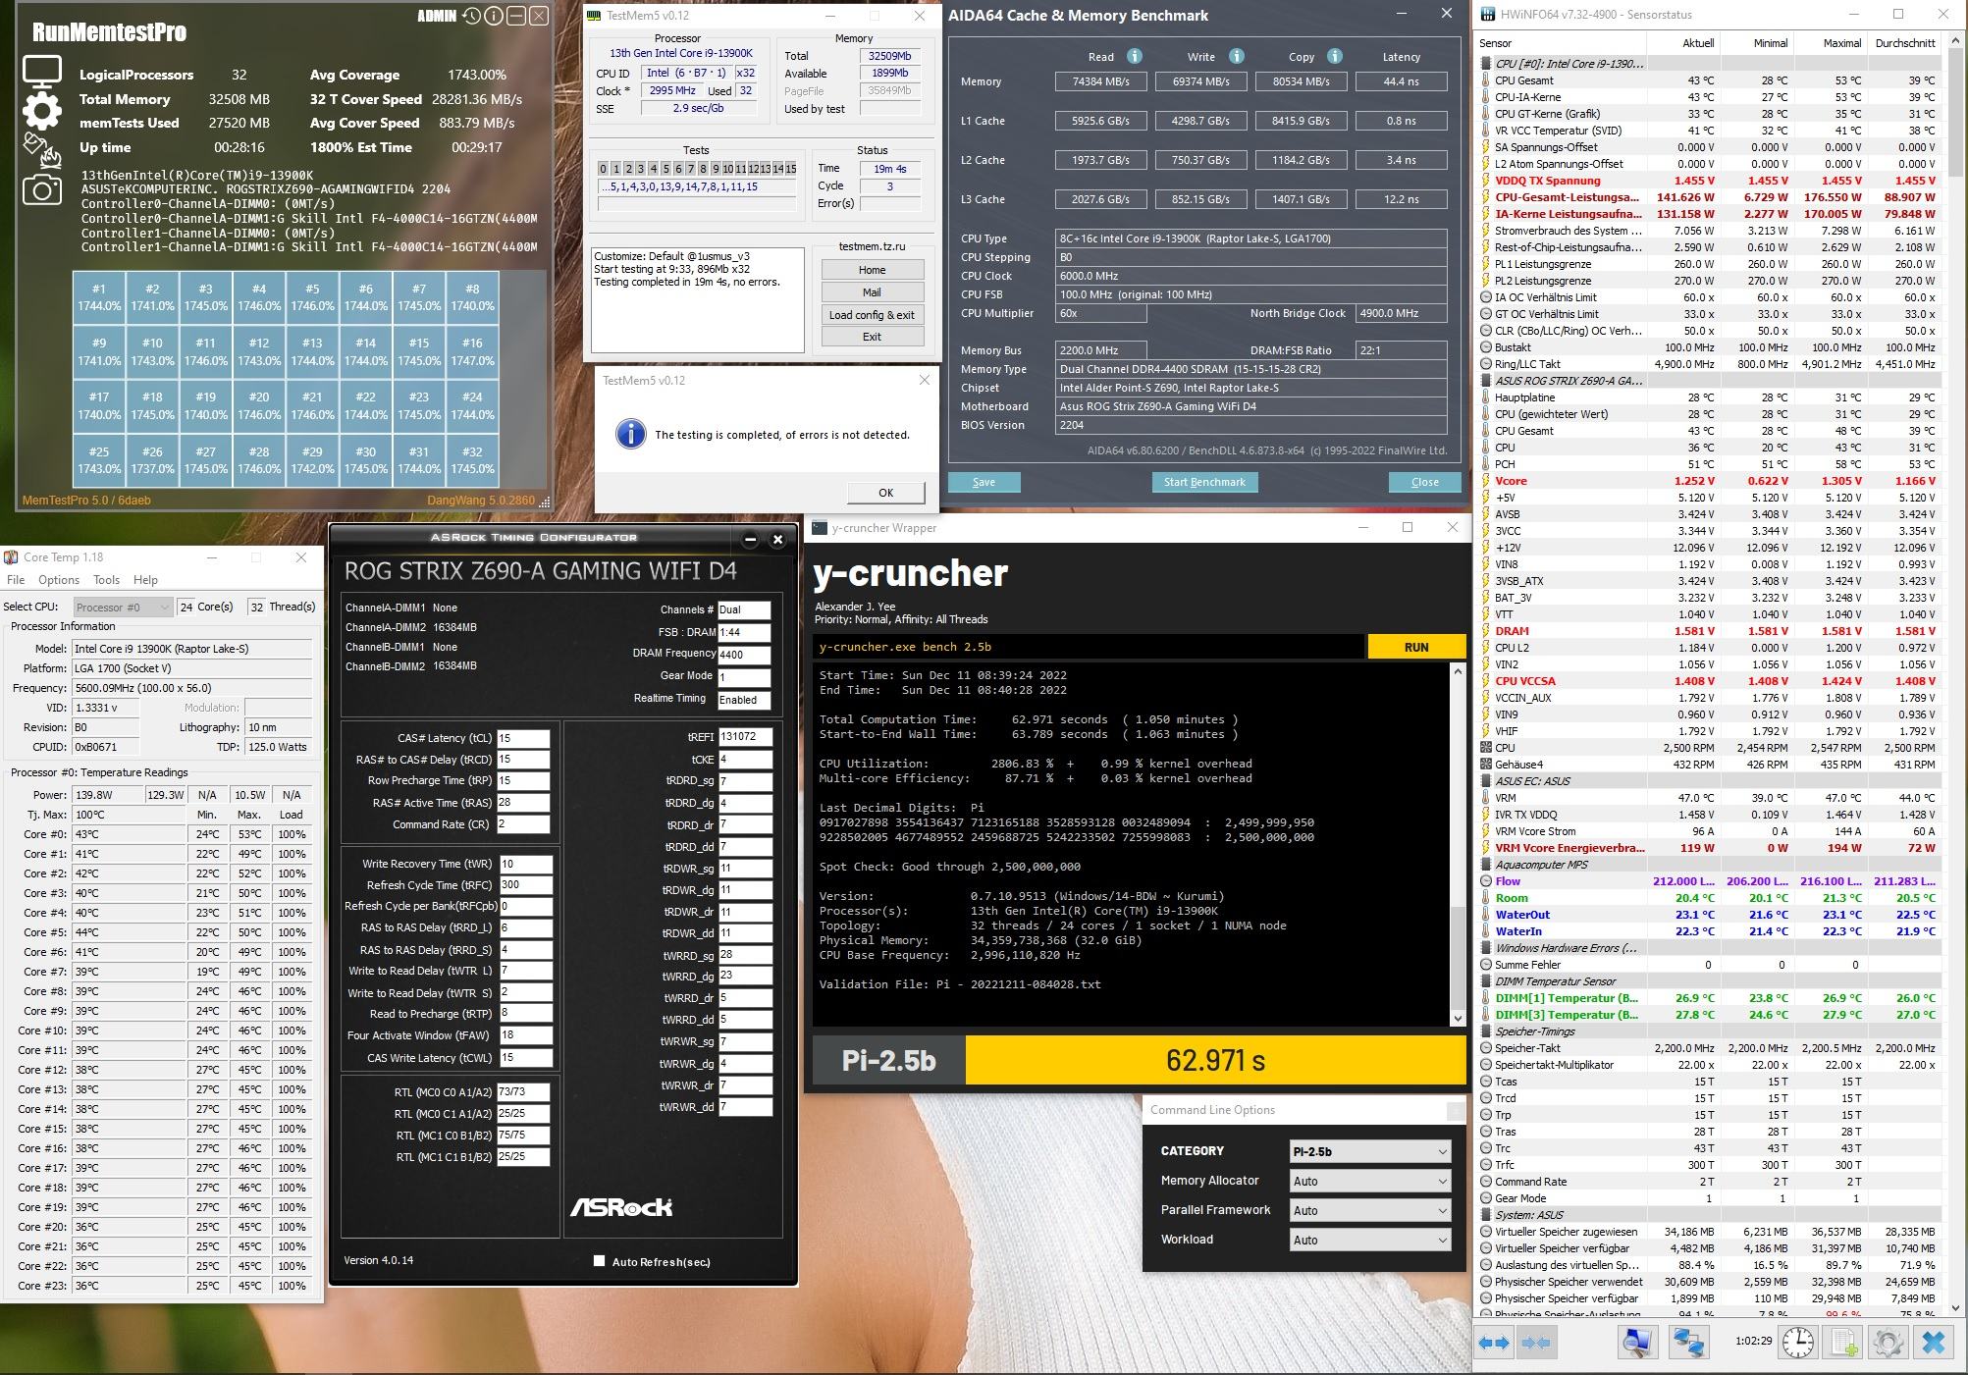
Task: Open Tools menu in Core Temp
Action: (106, 580)
